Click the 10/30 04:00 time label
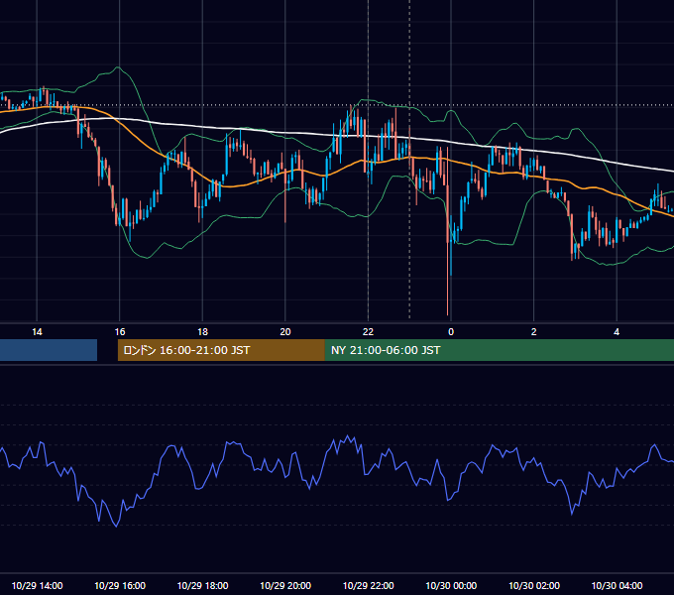The image size is (674, 595). pyautogui.click(x=617, y=585)
